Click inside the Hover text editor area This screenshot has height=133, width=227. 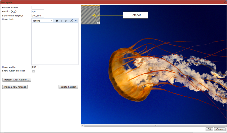[x=55, y=44]
